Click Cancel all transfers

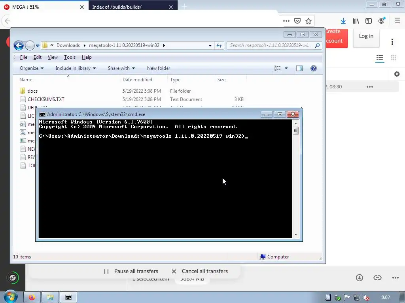(200, 271)
